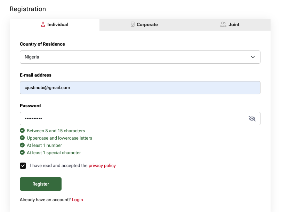Uncheck the privacy policy acceptance checkbox
Screen dimensions: 281x212
pos(23,166)
